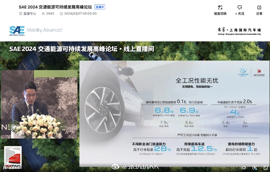Image resolution: width=270 pixels, height=172 pixels.
Task: Mute the video with the speaker icon
Action: (243, 168)
